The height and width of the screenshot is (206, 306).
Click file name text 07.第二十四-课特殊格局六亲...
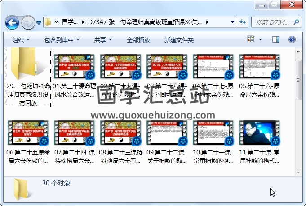pyautogui.click(x=74, y=157)
